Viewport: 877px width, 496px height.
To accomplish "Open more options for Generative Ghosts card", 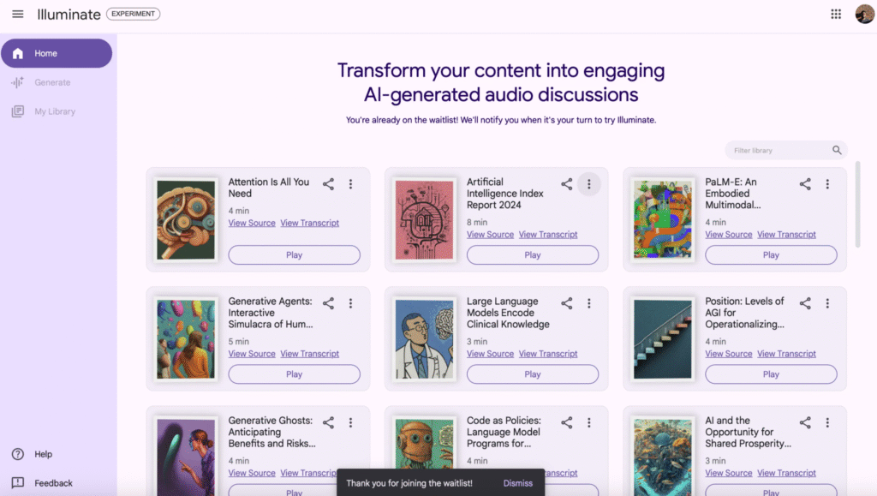I will 350,422.
